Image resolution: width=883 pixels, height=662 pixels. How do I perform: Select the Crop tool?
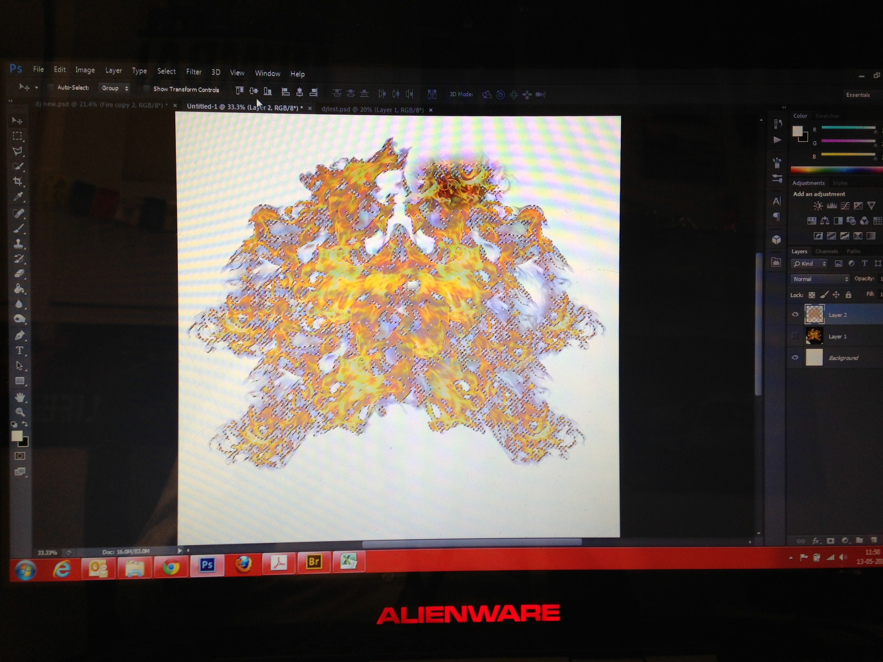click(x=18, y=181)
